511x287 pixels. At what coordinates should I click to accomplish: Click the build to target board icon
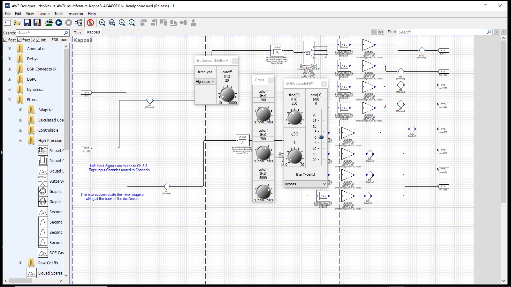(x=49, y=23)
